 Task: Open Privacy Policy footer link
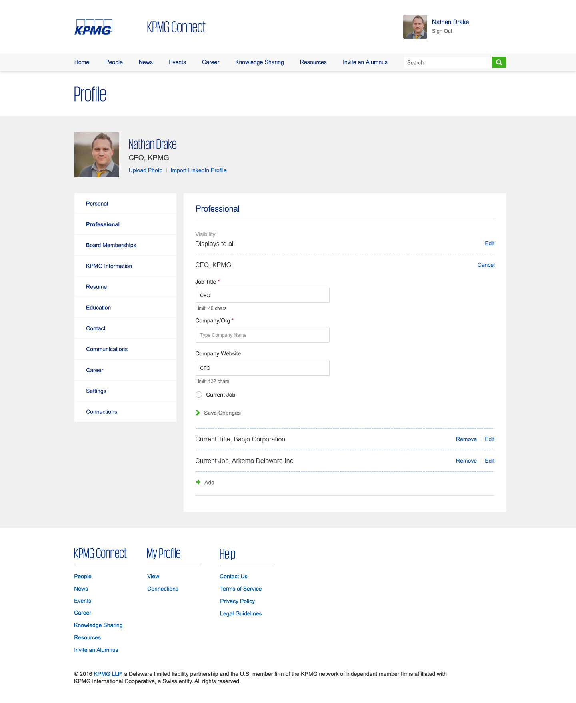pyautogui.click(x=237, y=601)
